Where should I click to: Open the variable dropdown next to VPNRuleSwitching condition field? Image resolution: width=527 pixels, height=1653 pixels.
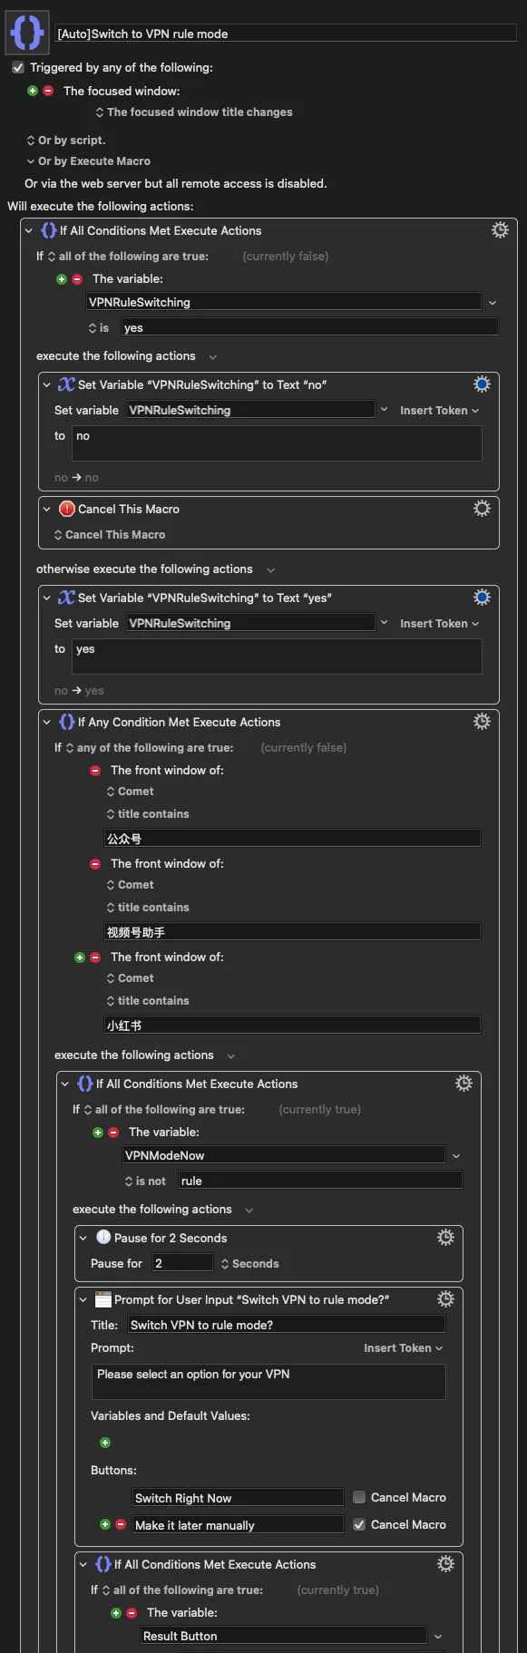[493, 303]
